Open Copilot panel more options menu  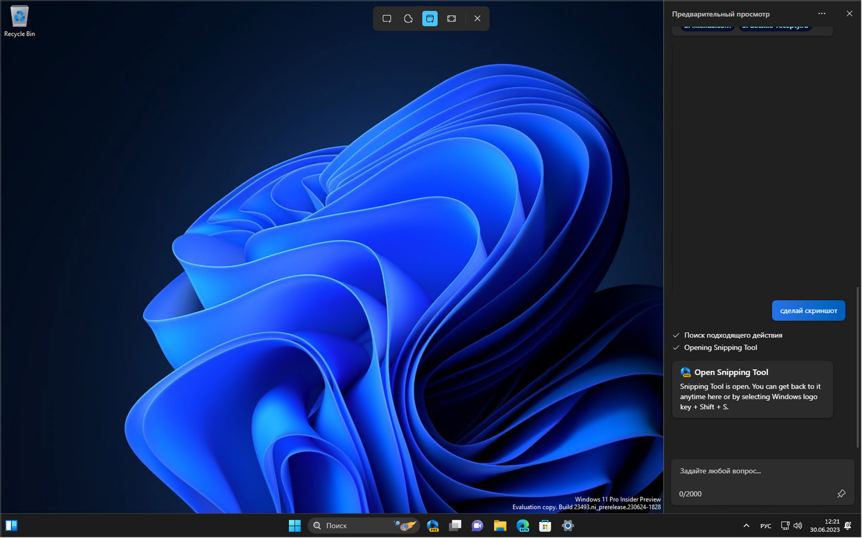(822, 14)
